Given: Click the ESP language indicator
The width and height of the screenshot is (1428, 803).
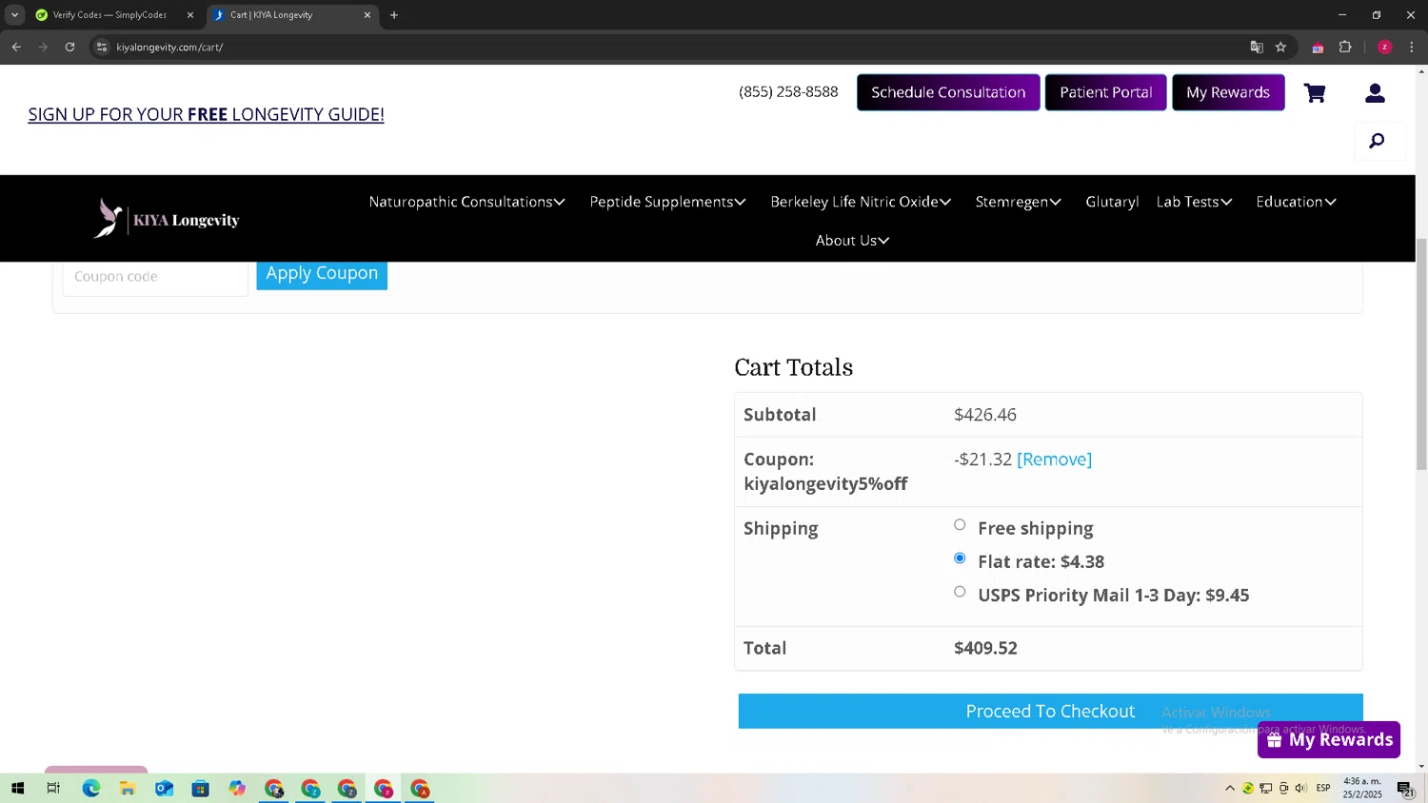Looking at the screenshot, I should click(1323, 788).
